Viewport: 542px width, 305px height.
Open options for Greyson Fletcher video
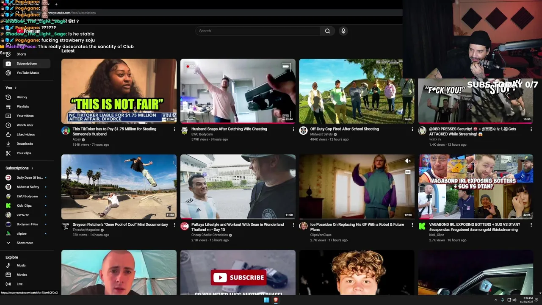[x=174, y=225]
